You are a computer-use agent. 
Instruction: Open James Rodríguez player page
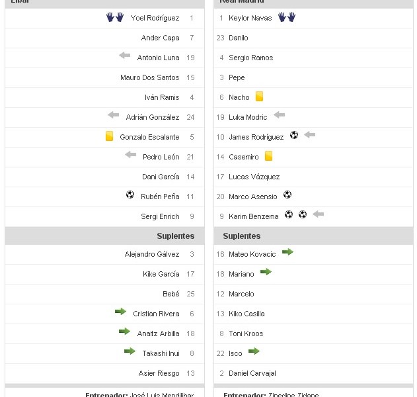coord(256,137)
